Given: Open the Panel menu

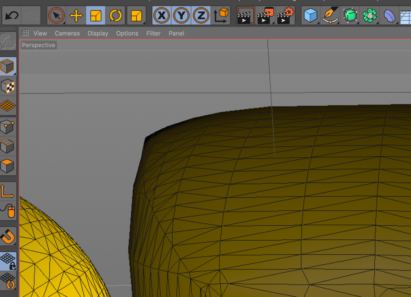Looking at the screenshot, I should click(176, 33).
